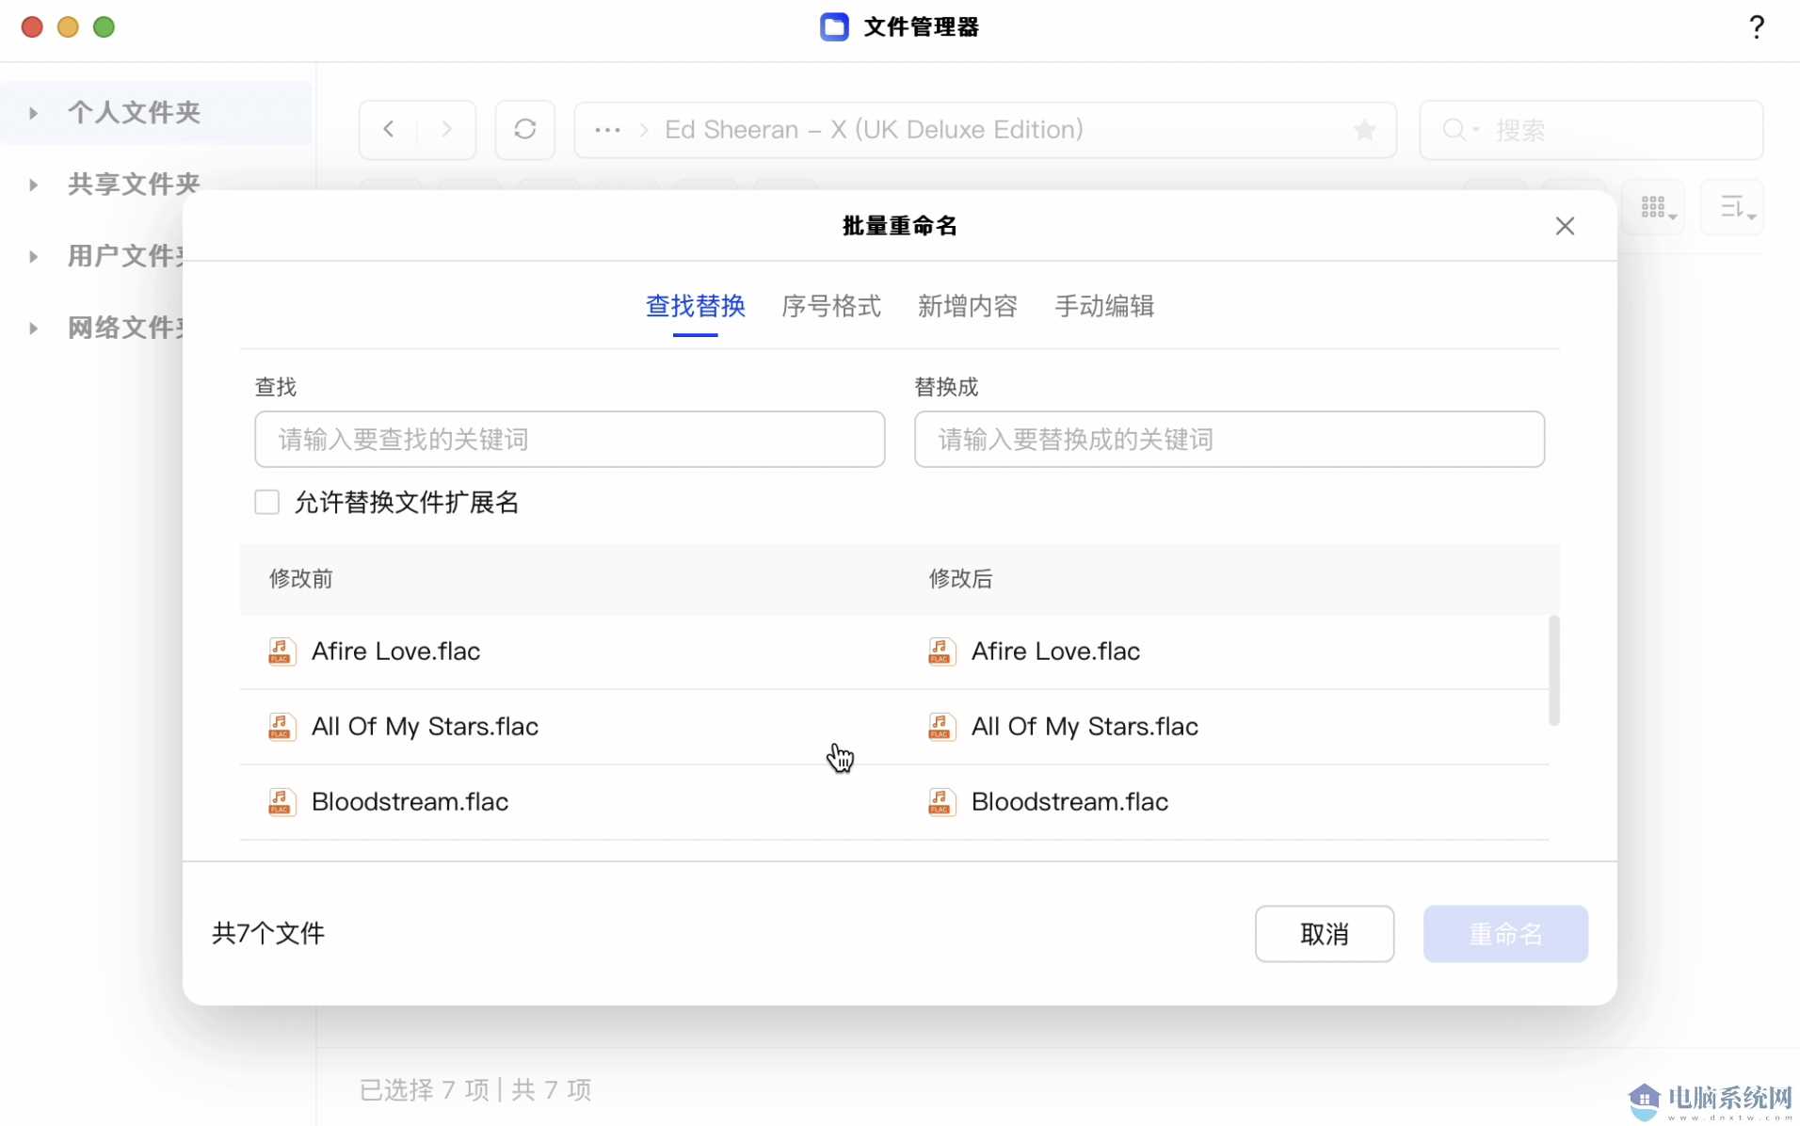Focus the 查找 keyword input field
1800x1126 pixels.
click(x=570, y=439)
